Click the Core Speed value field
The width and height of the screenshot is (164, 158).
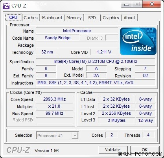click(54, 99)
